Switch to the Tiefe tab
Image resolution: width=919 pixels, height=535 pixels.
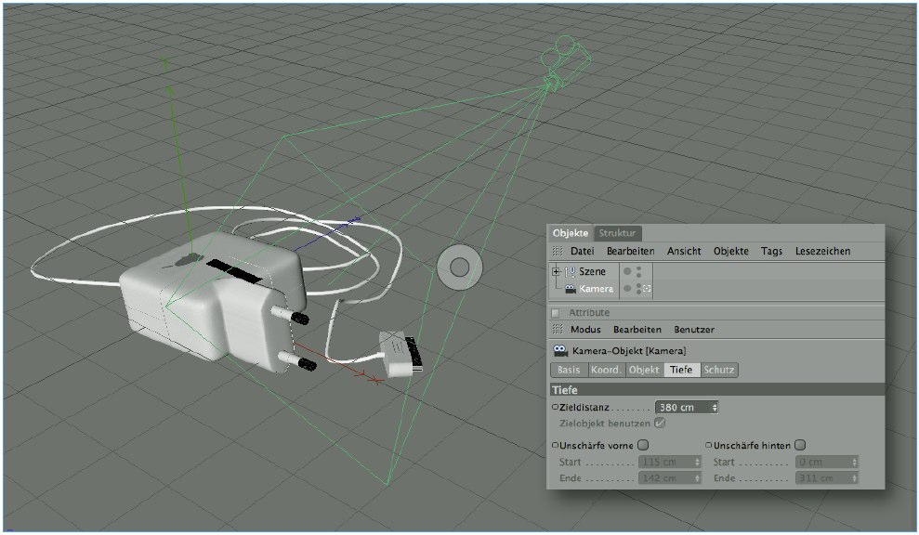pyautogui.click(x=682, y=370)
